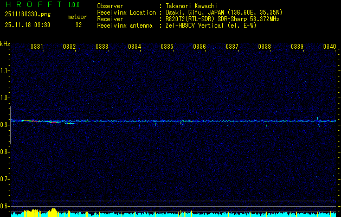Click the 0332 time marker
Screen dimensions: 341x217
(69, 47)
